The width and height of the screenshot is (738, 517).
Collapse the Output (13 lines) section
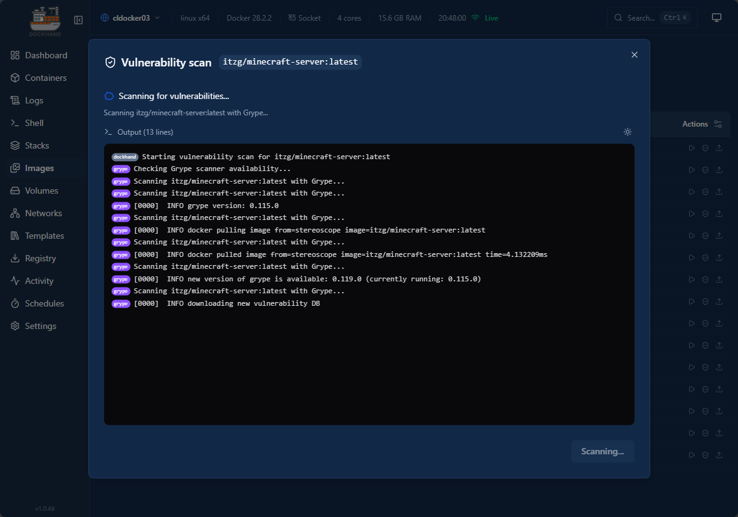click(139, 132)
